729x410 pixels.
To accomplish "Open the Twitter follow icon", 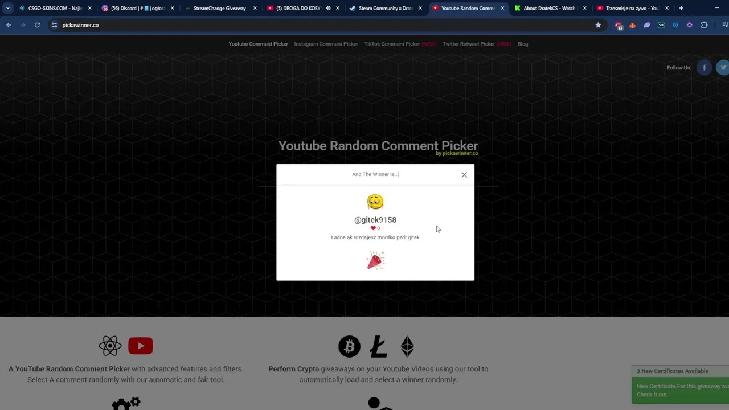I will pos(723,68).
